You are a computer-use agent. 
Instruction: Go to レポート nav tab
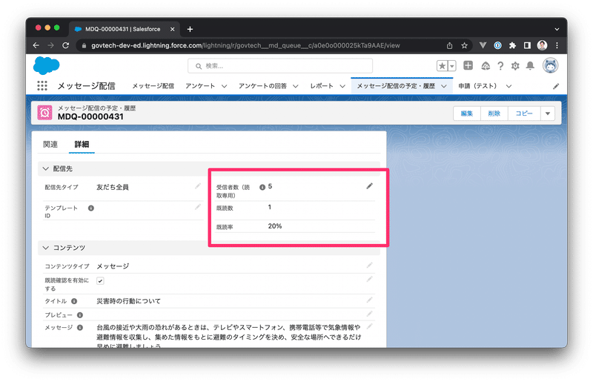click(322, 86)
